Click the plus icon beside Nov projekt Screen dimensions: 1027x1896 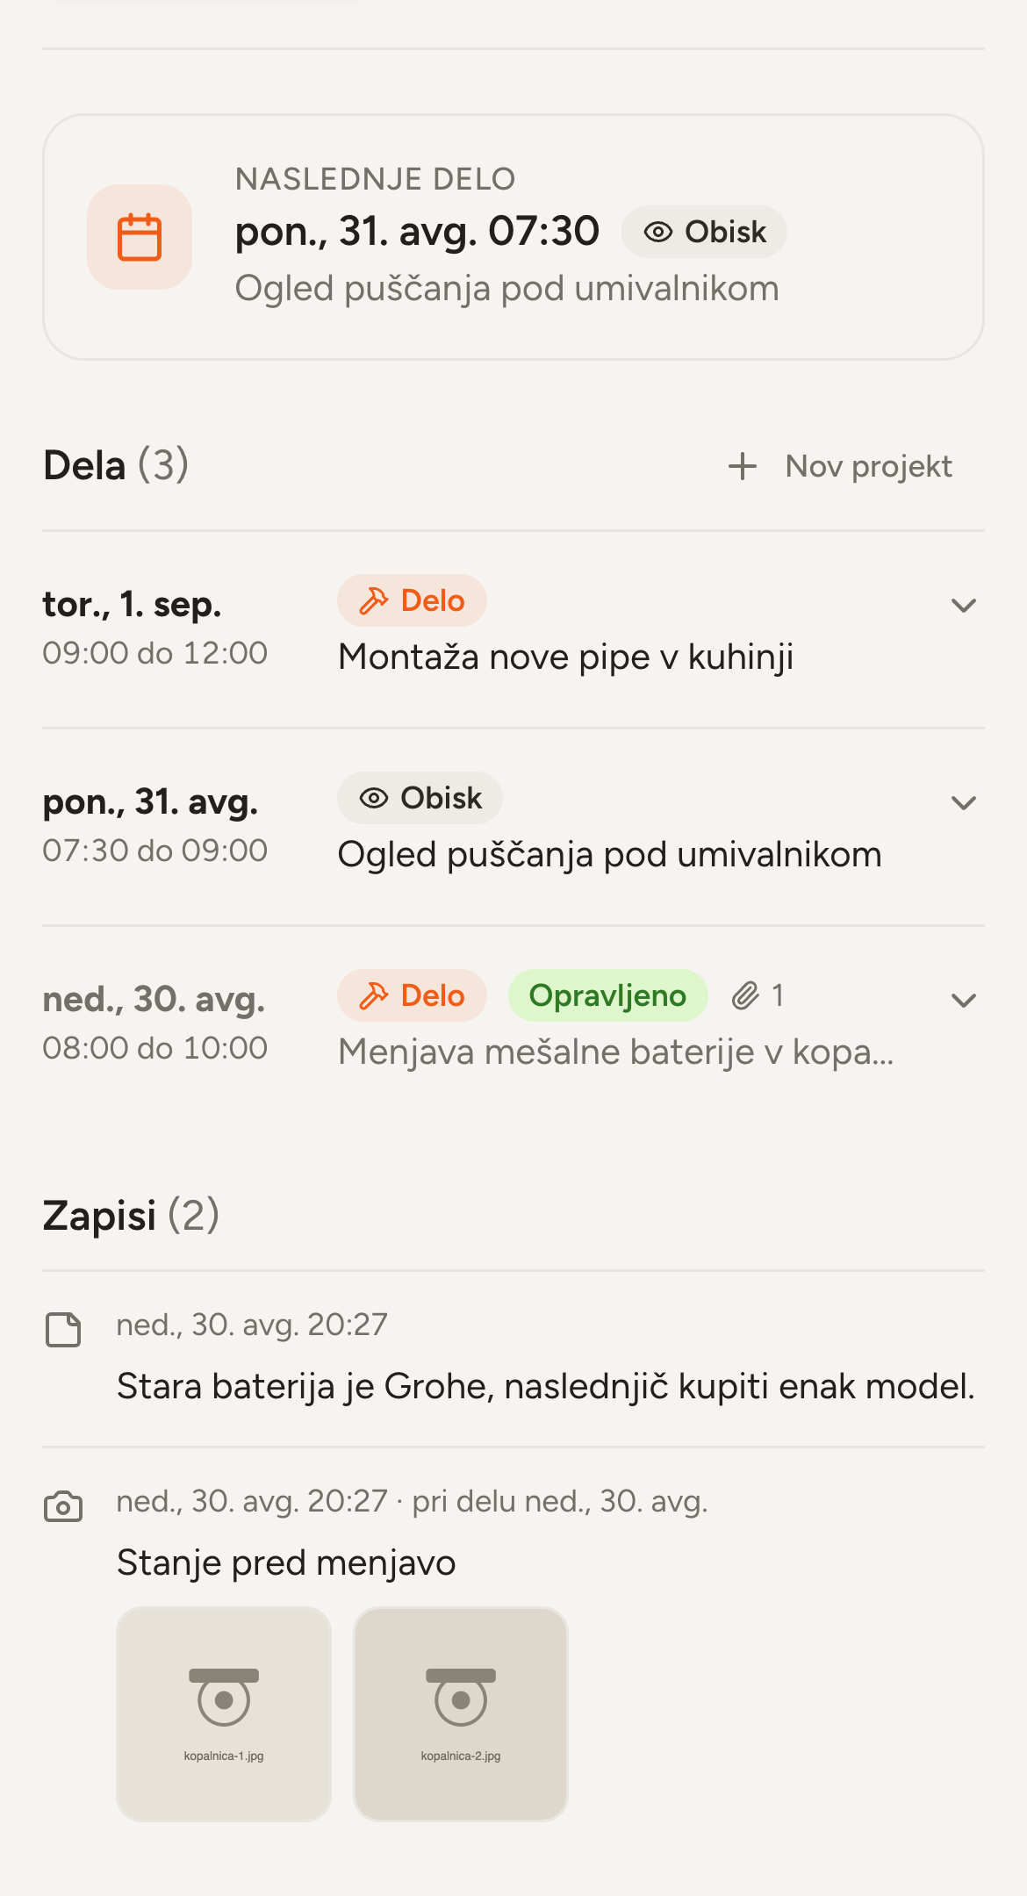743,466
